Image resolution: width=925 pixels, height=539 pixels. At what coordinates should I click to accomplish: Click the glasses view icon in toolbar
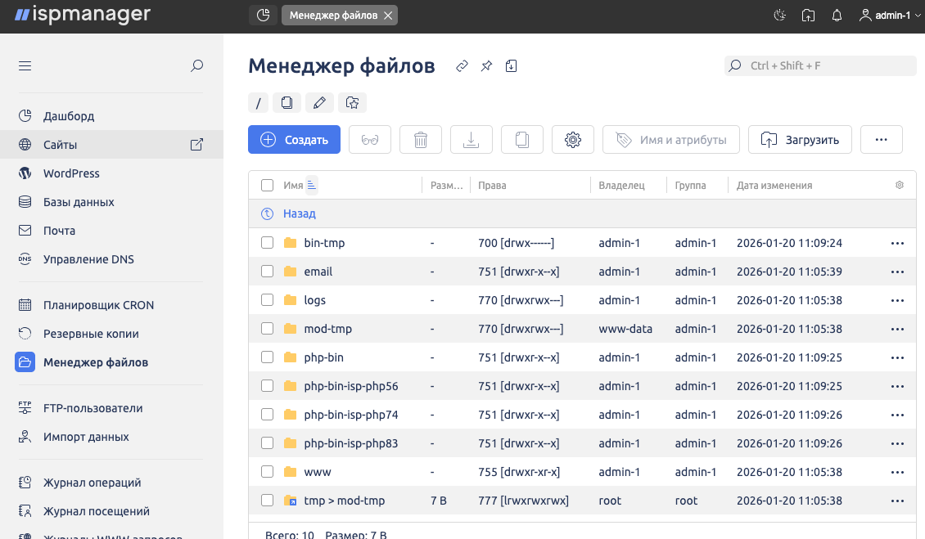370,140
